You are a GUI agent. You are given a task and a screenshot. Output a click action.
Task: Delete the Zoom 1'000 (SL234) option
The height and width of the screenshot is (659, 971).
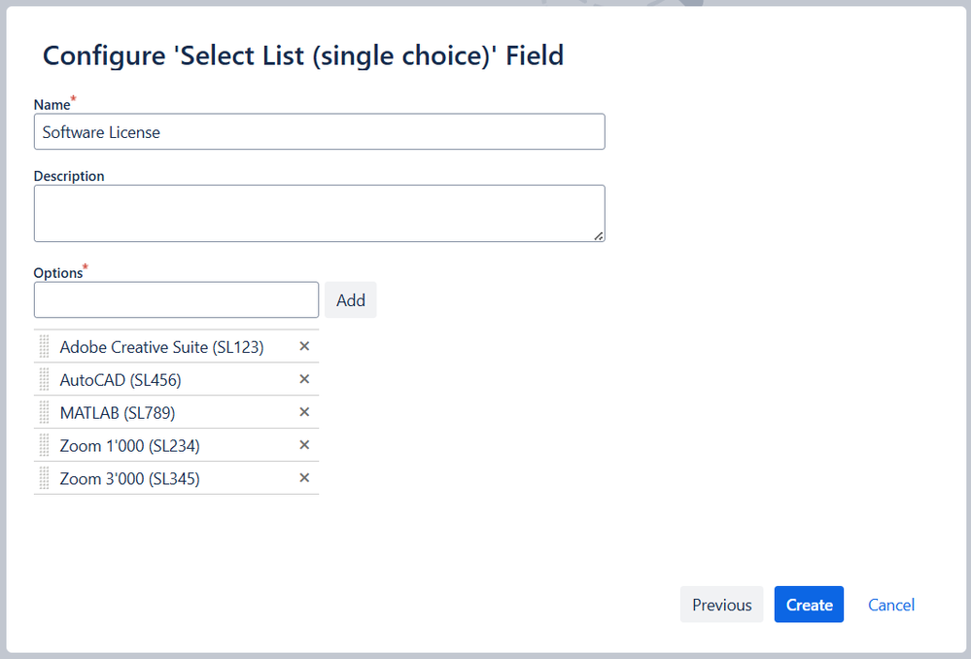(304, 445)
